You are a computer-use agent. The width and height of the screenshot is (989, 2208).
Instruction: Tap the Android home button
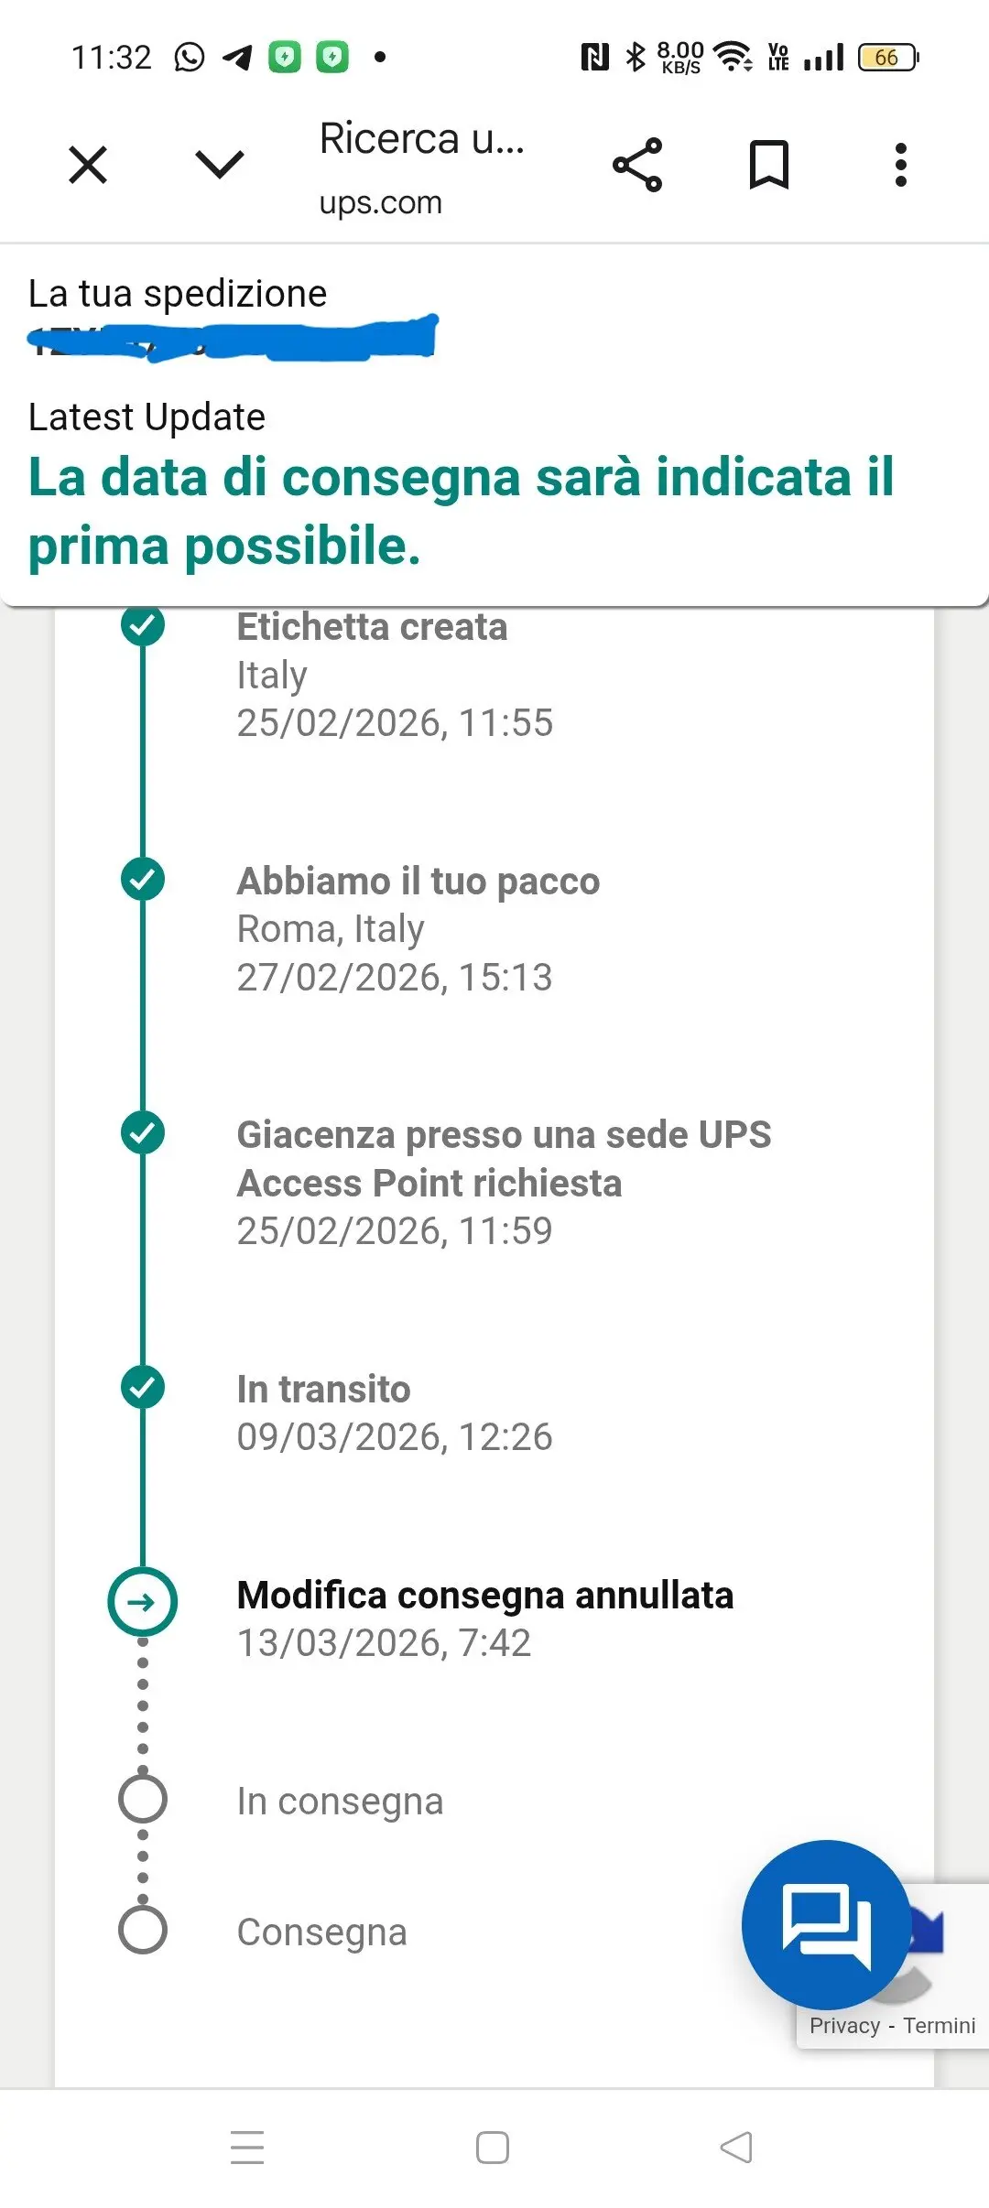pos(493,2148)
